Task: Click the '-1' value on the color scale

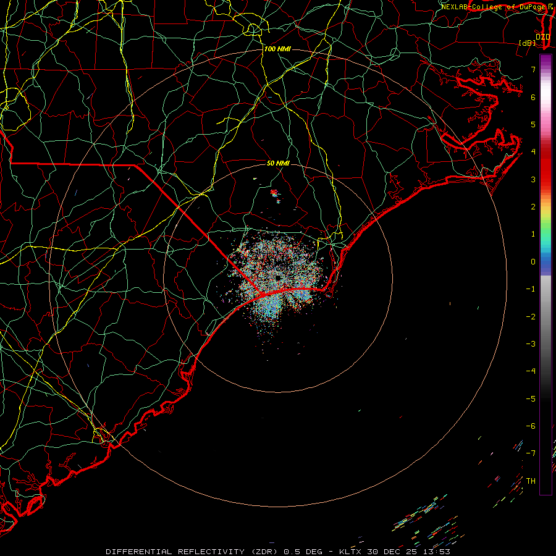Action: (531, 289)
